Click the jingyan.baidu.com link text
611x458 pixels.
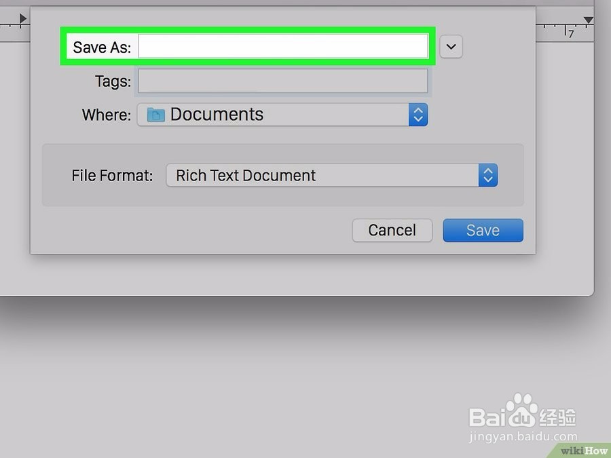tap(523, 436)
